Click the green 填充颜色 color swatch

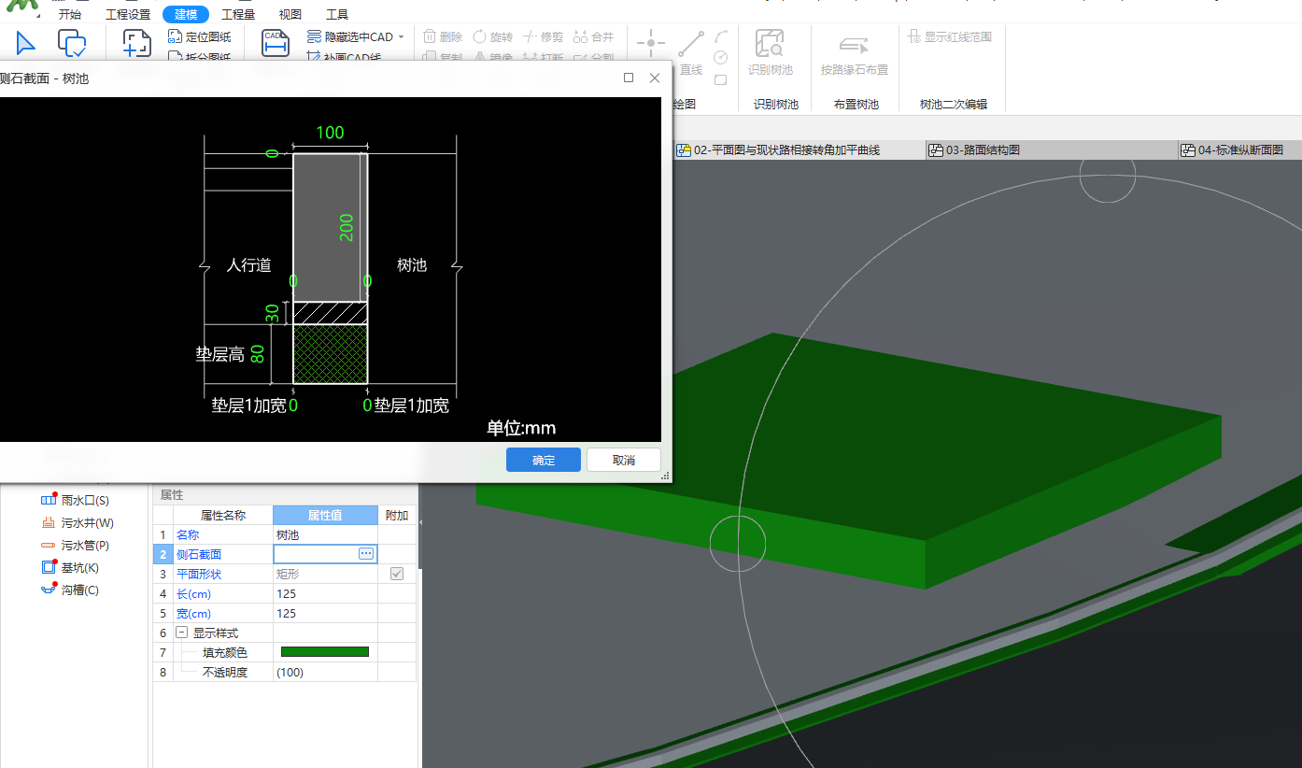325,652
